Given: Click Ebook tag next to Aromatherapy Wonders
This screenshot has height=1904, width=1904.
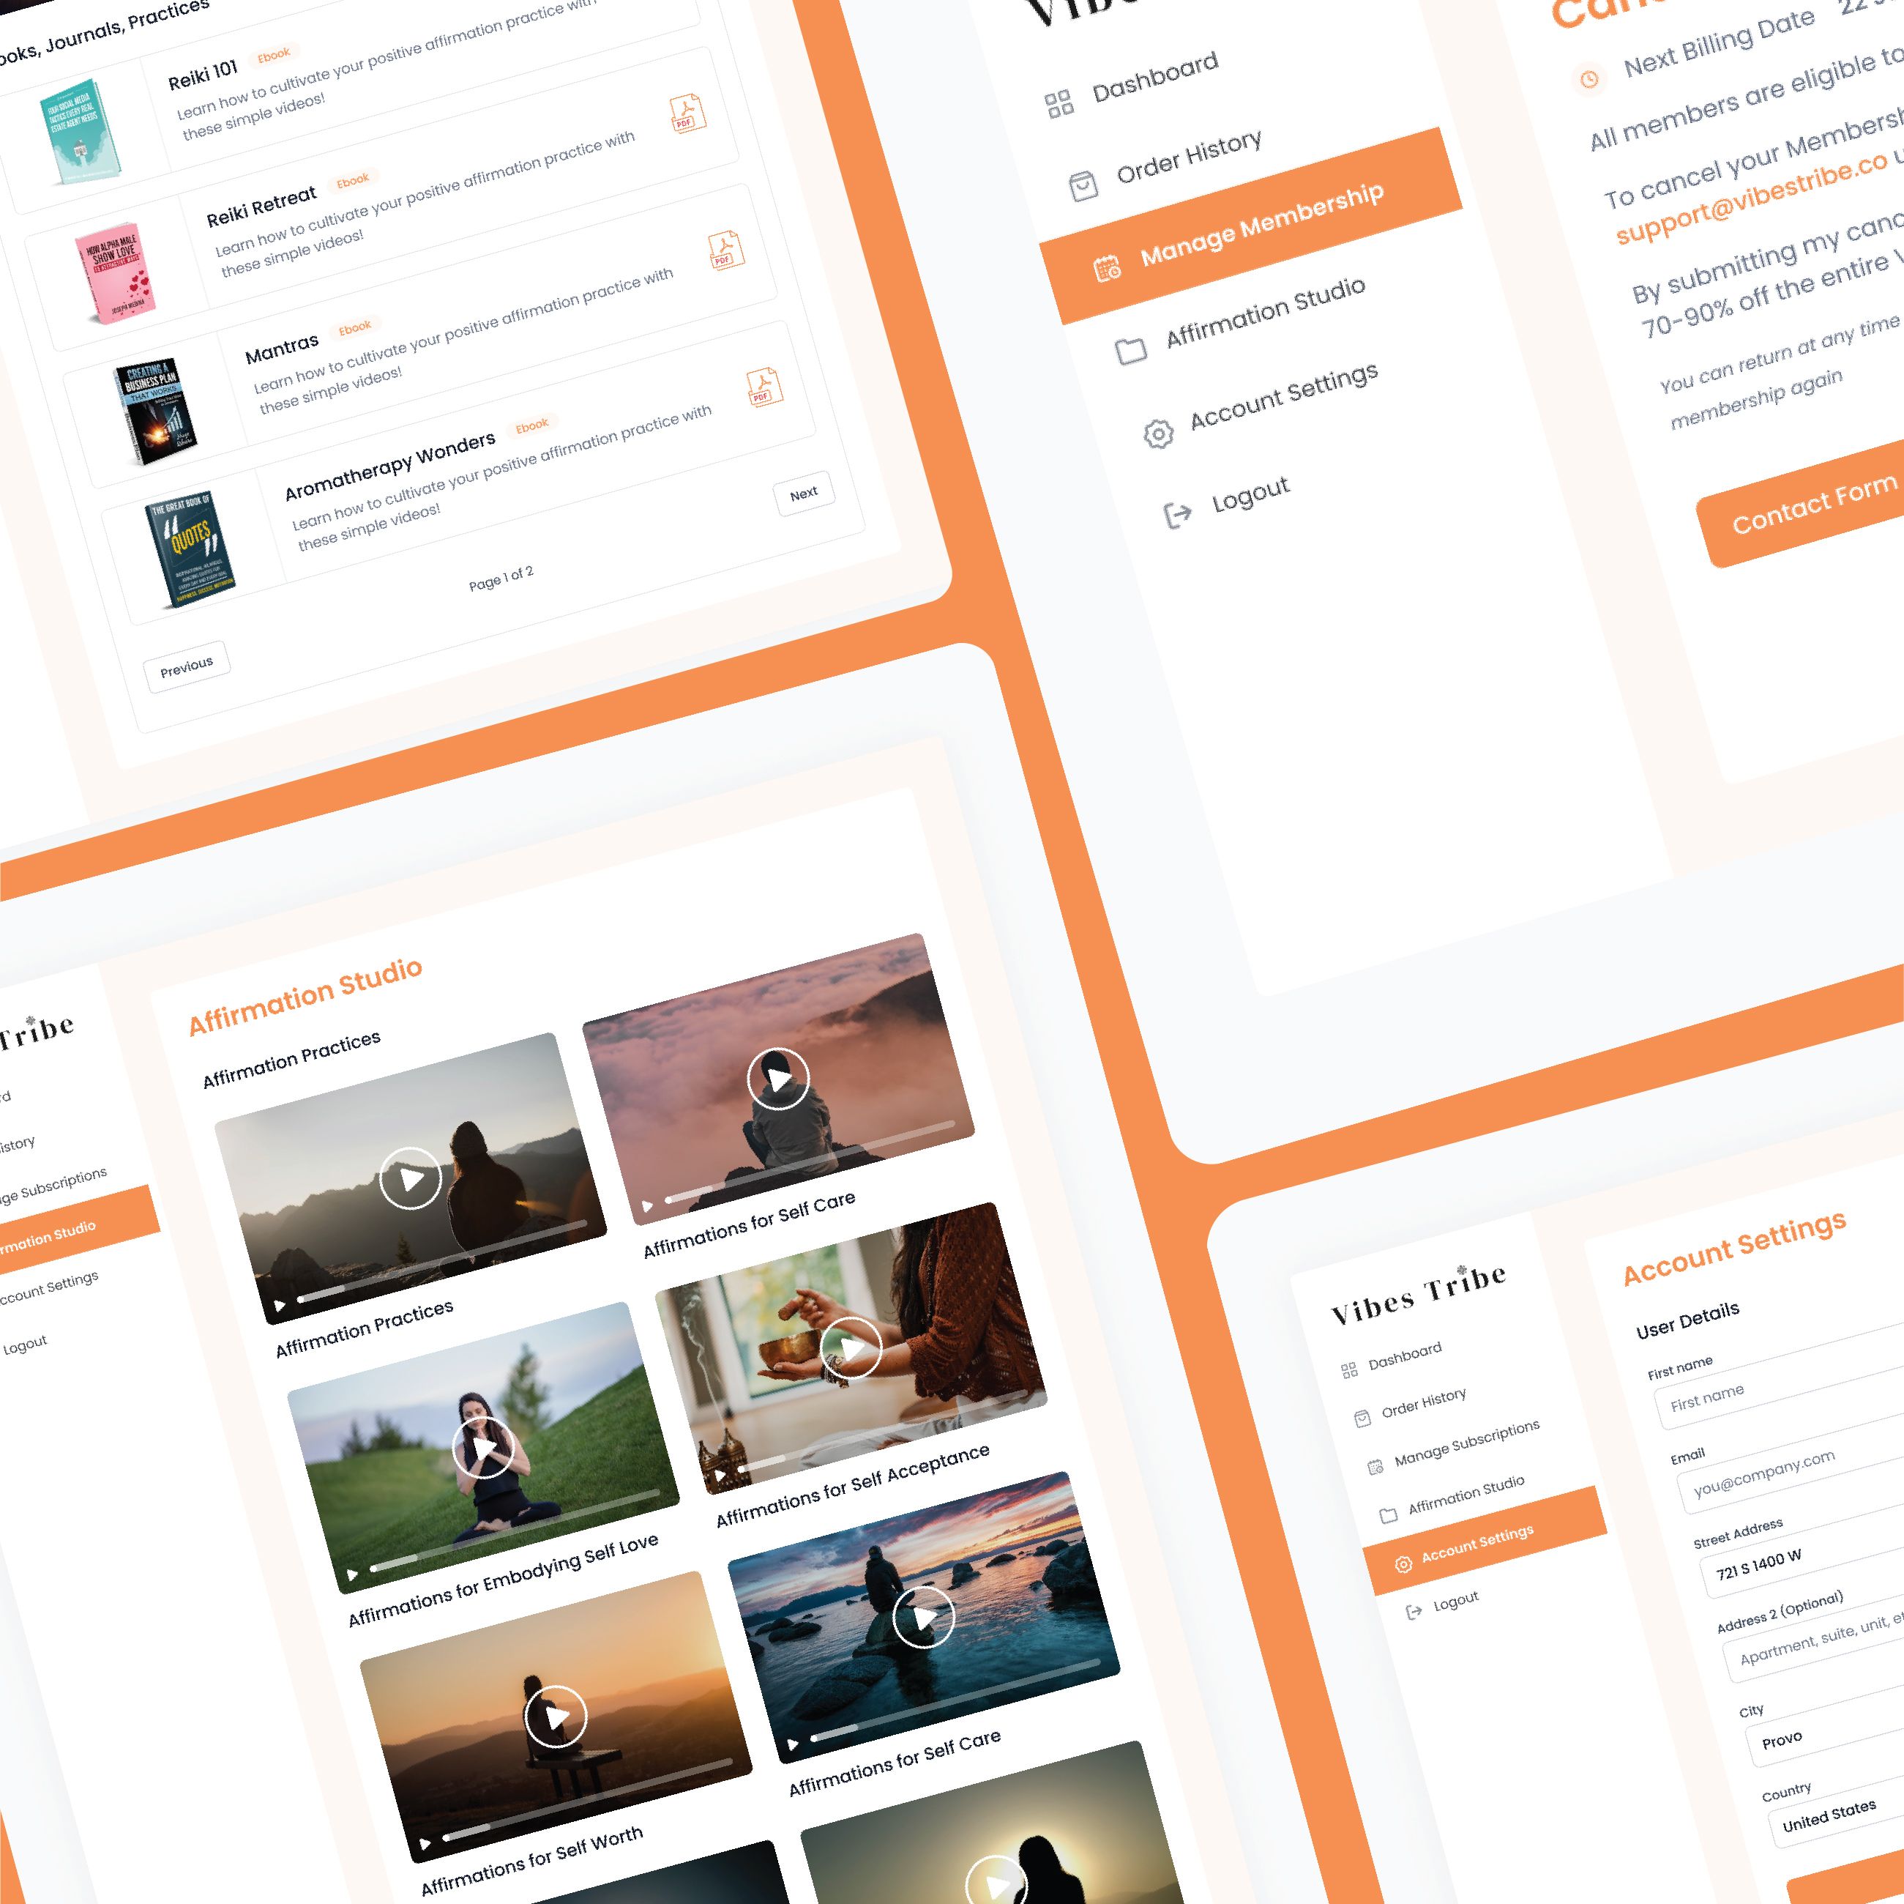Looking at the screenshot, I should (531, 426).
